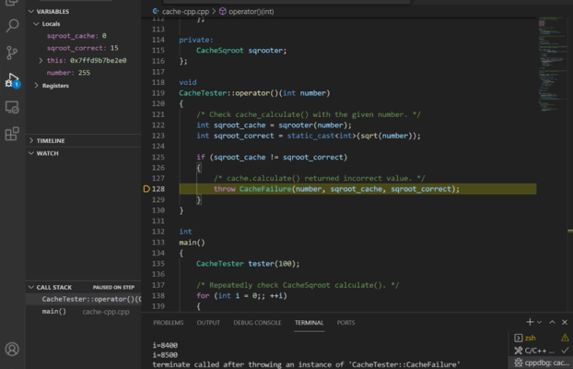The width and height of the screenshot is (573, 369).
Task: Expand the Registers scope
Action: [36, 86]
